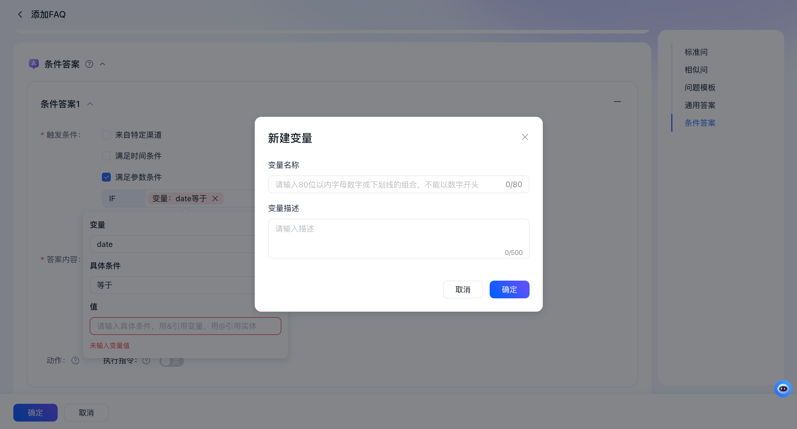Turn on the 执行指令 toggle switch
The image size is (797, 429).
pos(171,361)
